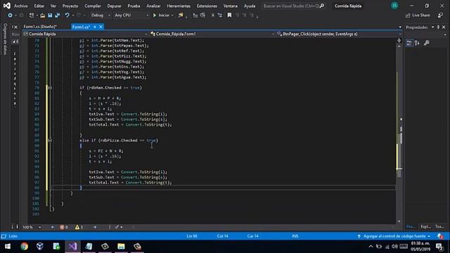Click the New Project toolbar icon
Image resolution: width=450 pixels, height=253 pixels.
coord(31,15)
